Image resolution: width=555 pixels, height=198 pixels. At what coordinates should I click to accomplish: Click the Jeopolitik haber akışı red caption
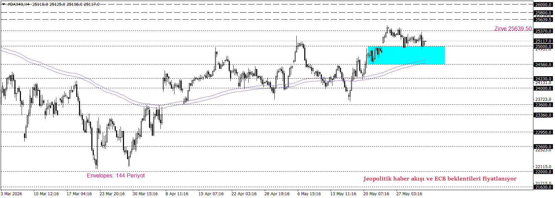pos(440,178)
